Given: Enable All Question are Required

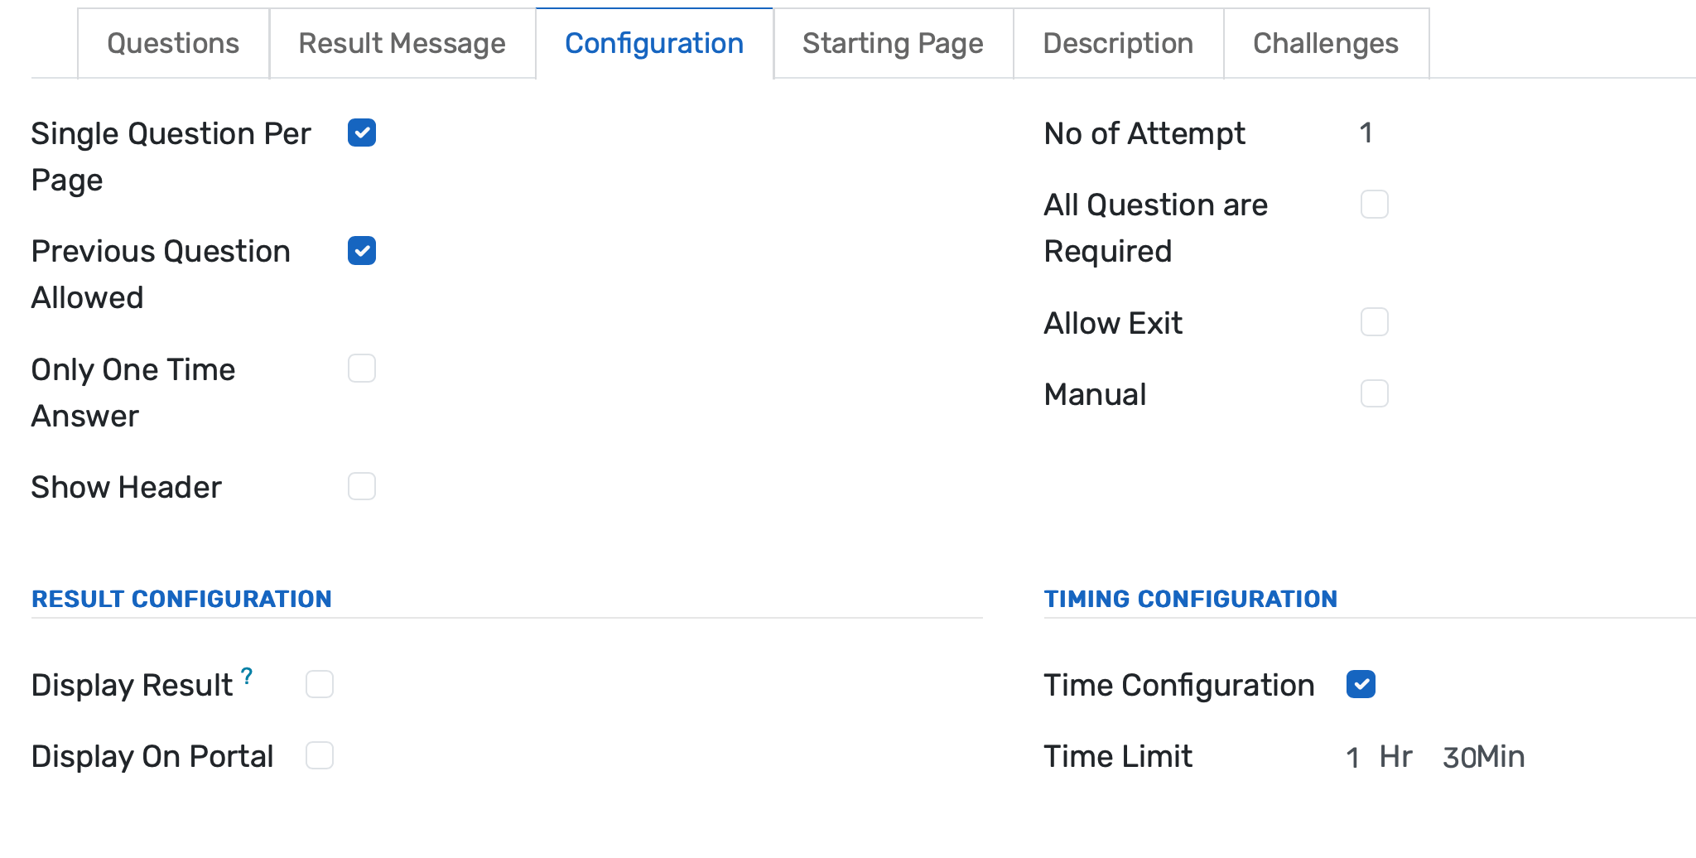Looking at the screenshot, I should (x=1375, y=205).
